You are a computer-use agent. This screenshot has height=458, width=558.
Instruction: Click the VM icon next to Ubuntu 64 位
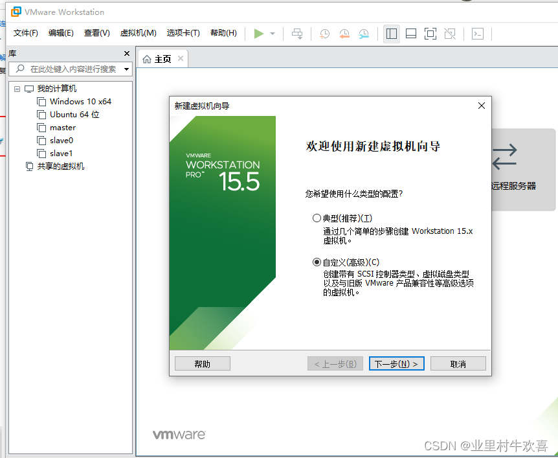(x=41, y=115)
